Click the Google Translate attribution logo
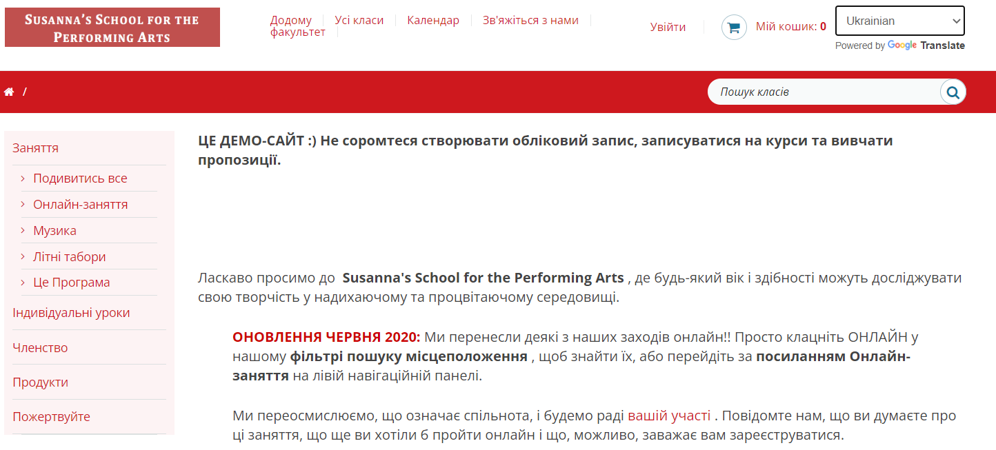This screenshot has height=450, width=996. 926,45
